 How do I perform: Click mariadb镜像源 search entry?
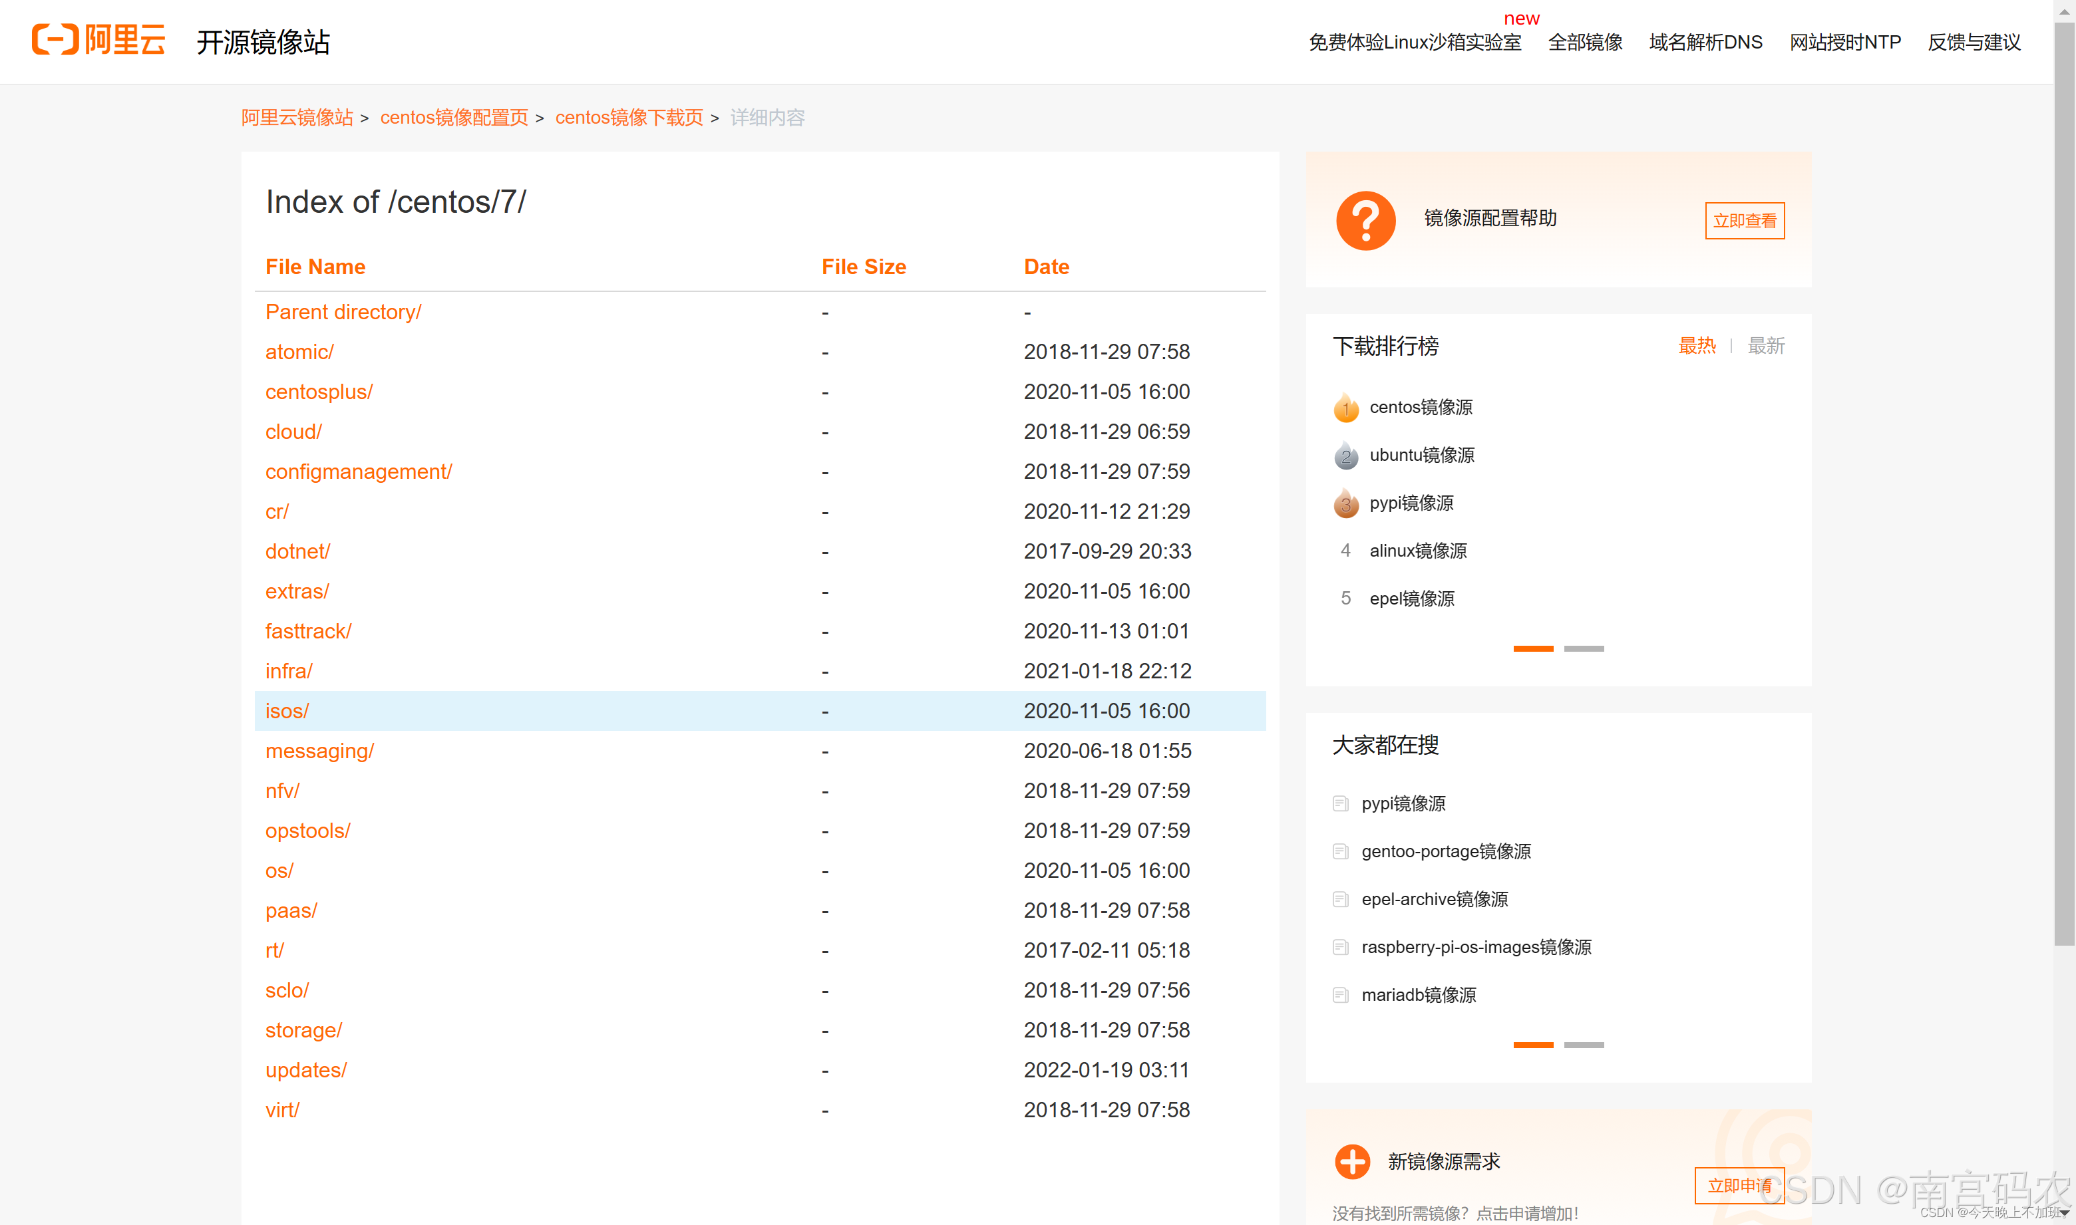tap(1418, 995)
